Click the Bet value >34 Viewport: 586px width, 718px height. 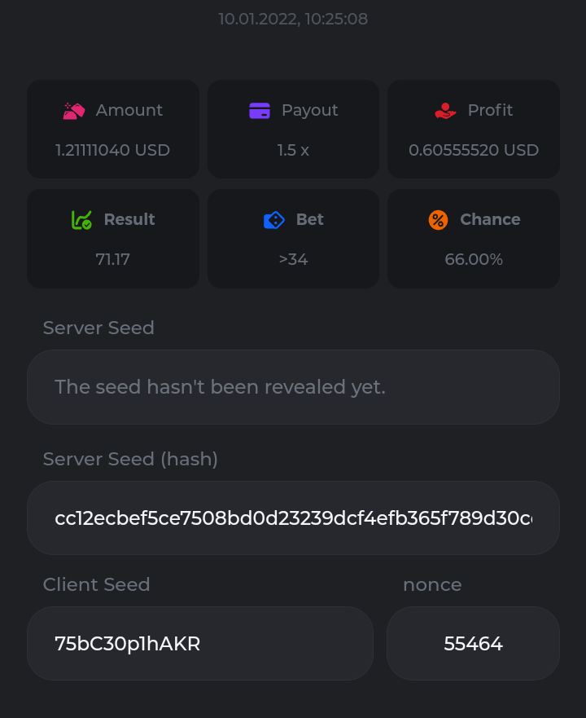pos(293,259)
